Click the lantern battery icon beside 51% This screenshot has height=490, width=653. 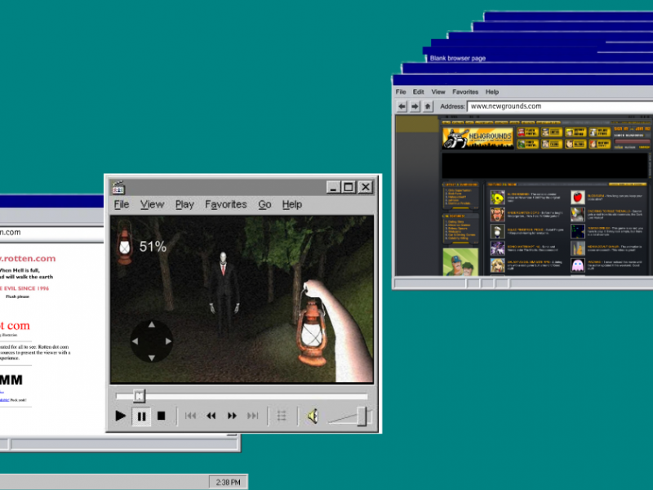click(x=124, y=242)
